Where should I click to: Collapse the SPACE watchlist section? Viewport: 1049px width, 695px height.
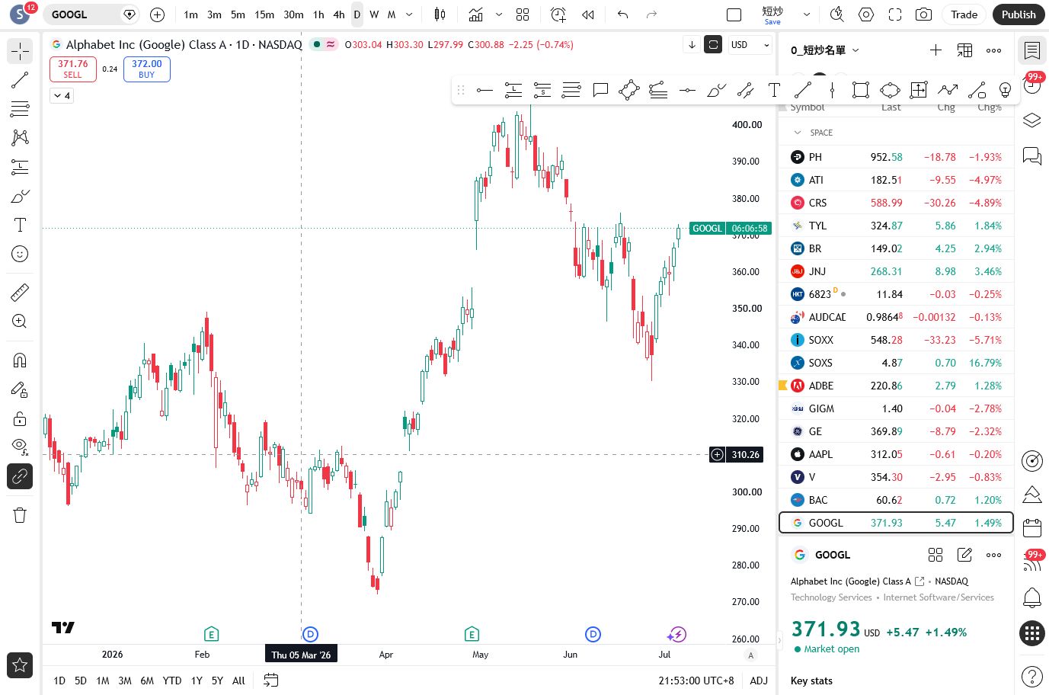pyautogui.click(x=798, y=133)
